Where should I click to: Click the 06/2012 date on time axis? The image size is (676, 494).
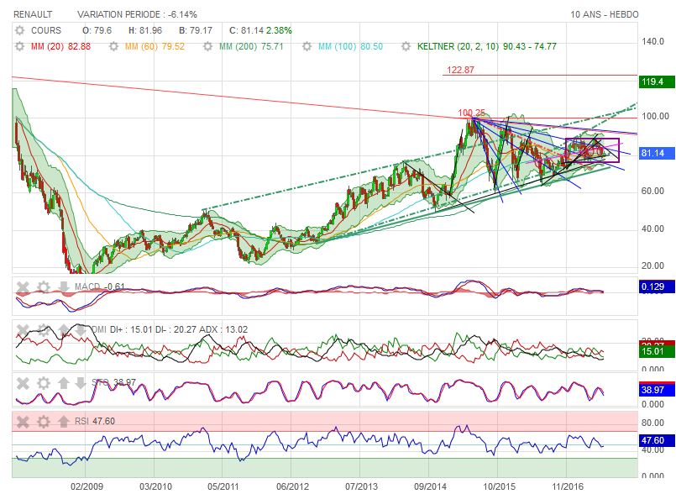292,486
